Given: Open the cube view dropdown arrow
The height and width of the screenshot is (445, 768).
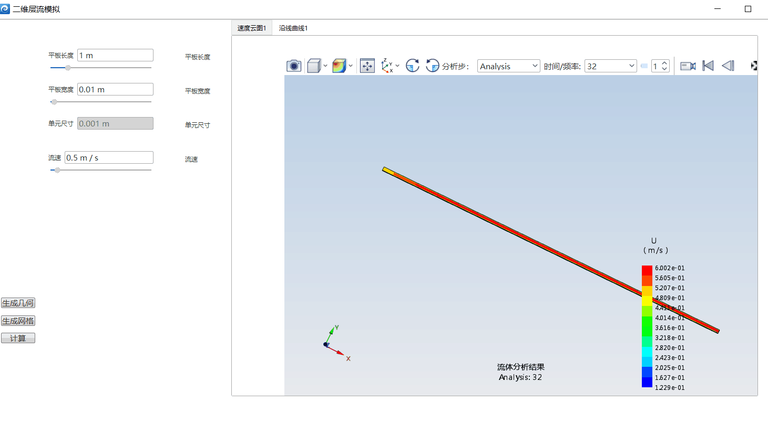Looking at the screenshot, I should coord(325,66).
